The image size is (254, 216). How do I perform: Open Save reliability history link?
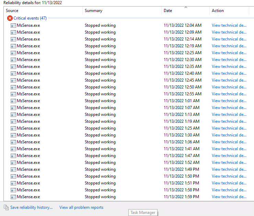click(31, 207)
